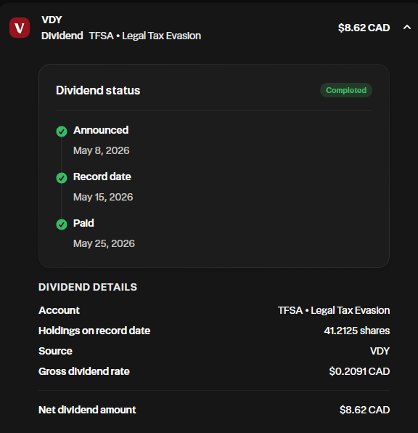Click the $8.62 CAD header amount
Image resolution: width=418 pixels, height=433 pixels.
coord(364,28)
